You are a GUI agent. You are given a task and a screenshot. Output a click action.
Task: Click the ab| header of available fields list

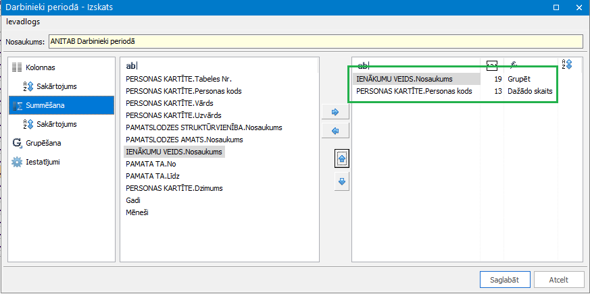[131, 65]
